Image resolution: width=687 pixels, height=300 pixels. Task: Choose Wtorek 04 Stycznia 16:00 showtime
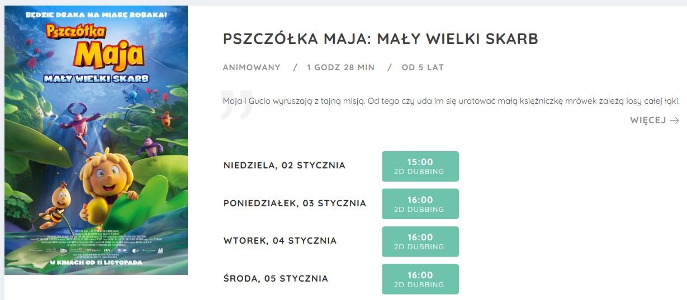click(x=420, y=241)
